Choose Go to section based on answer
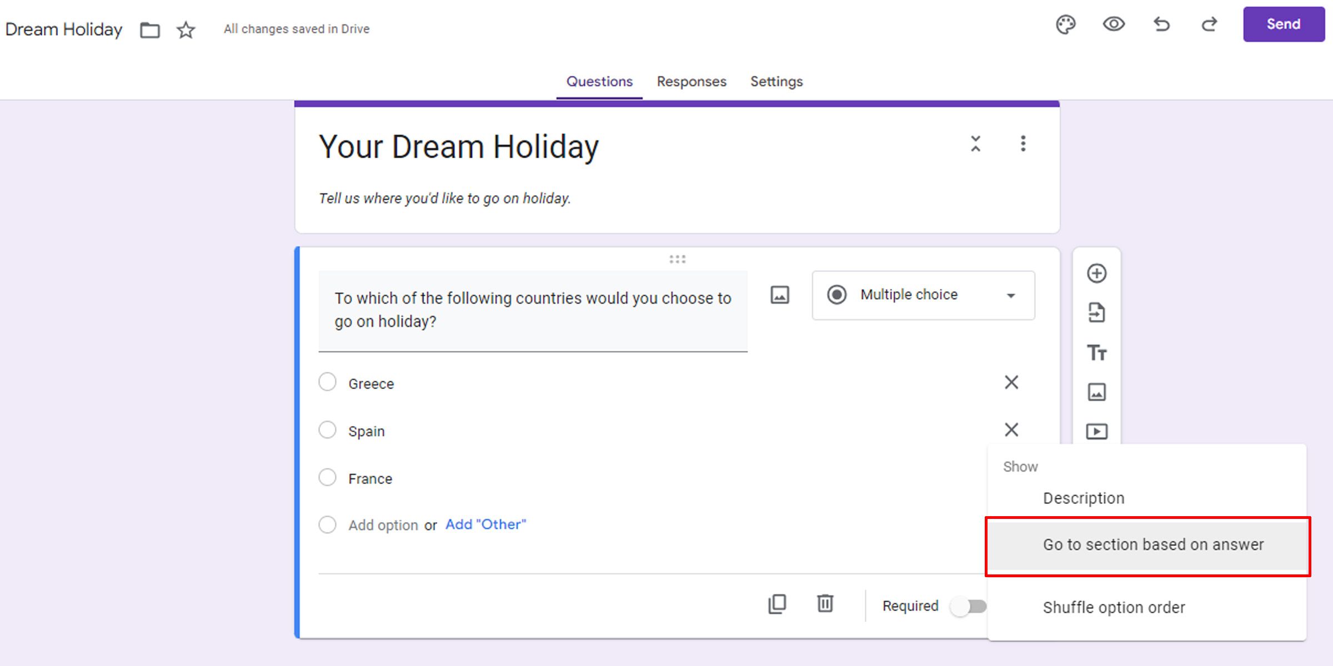This screenshot has width=1333, height=666. point(1153,545)
